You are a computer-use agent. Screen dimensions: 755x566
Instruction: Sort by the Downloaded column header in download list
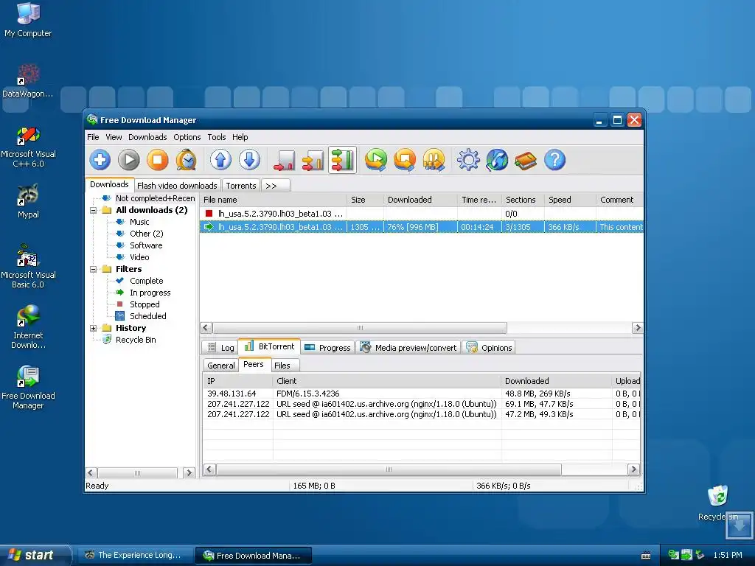pos(420,200)
